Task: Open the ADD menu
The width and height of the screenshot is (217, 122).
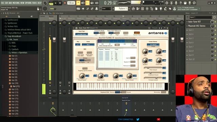Action: tap(11, 3)
